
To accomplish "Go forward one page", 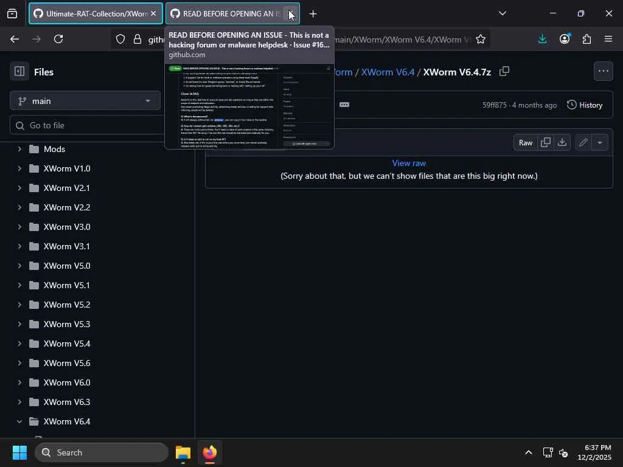I will point(36,39).
